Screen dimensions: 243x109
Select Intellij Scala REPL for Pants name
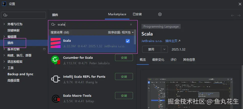tap(84, 76)
